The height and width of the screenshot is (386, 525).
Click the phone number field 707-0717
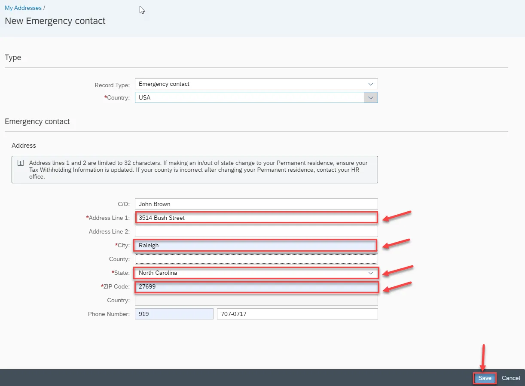point(297,314)
